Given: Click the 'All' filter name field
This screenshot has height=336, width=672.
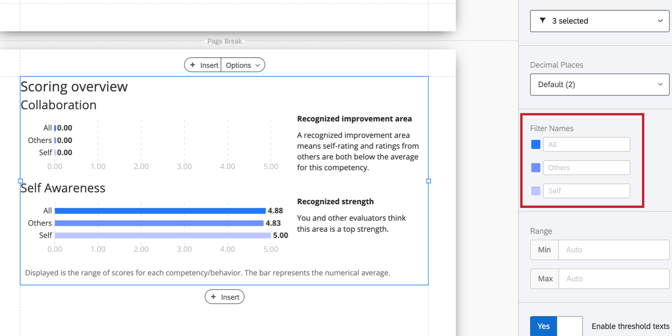Looking at the screenshot, I should coord(586,145).
